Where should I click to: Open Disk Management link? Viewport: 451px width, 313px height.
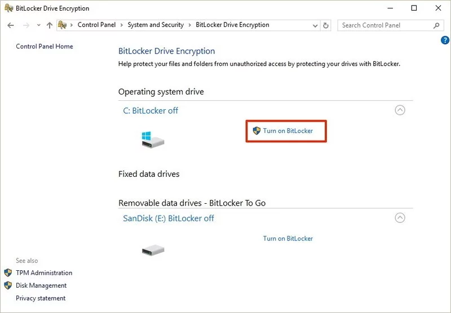point(41,285)
